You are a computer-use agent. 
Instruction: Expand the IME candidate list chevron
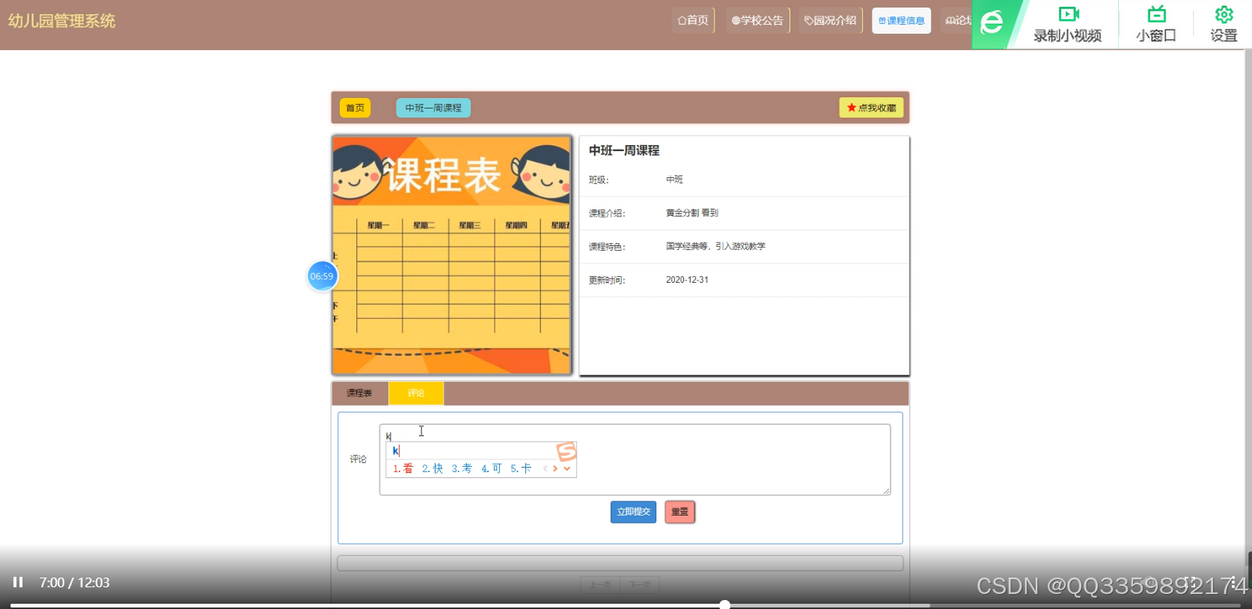click(x=567, y=469)
